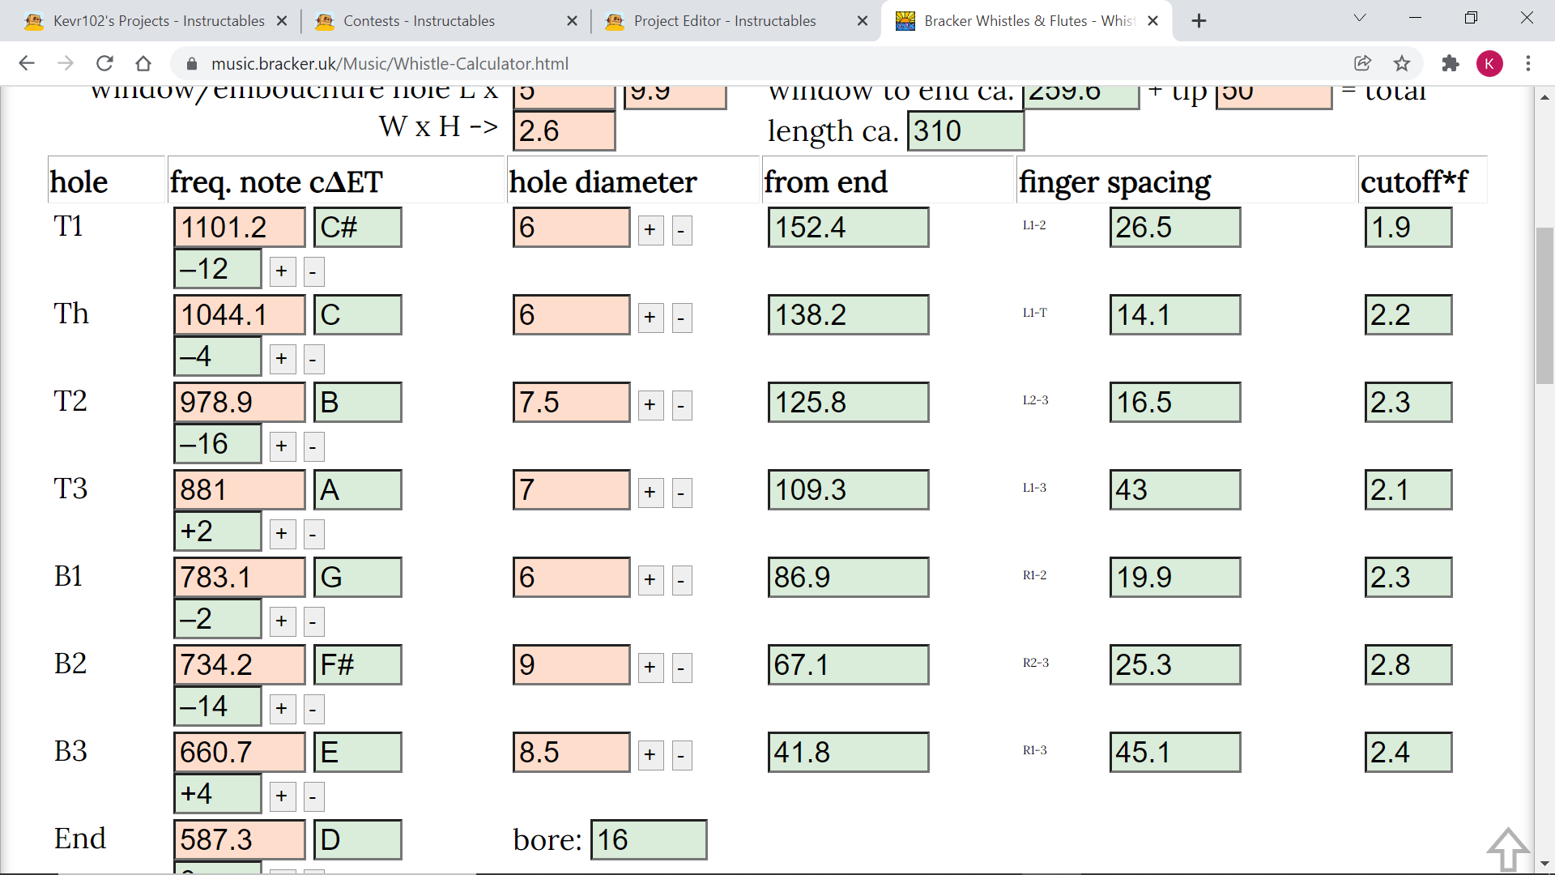The height and width of the screenshot is (875, 1555).
Task: Decrease T2 hole diameter with minus
Action: (681, 405)
